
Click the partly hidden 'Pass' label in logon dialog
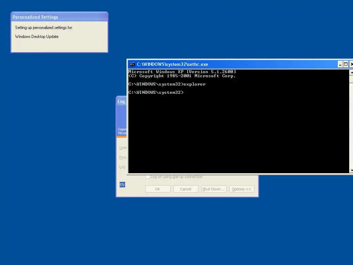123,157
